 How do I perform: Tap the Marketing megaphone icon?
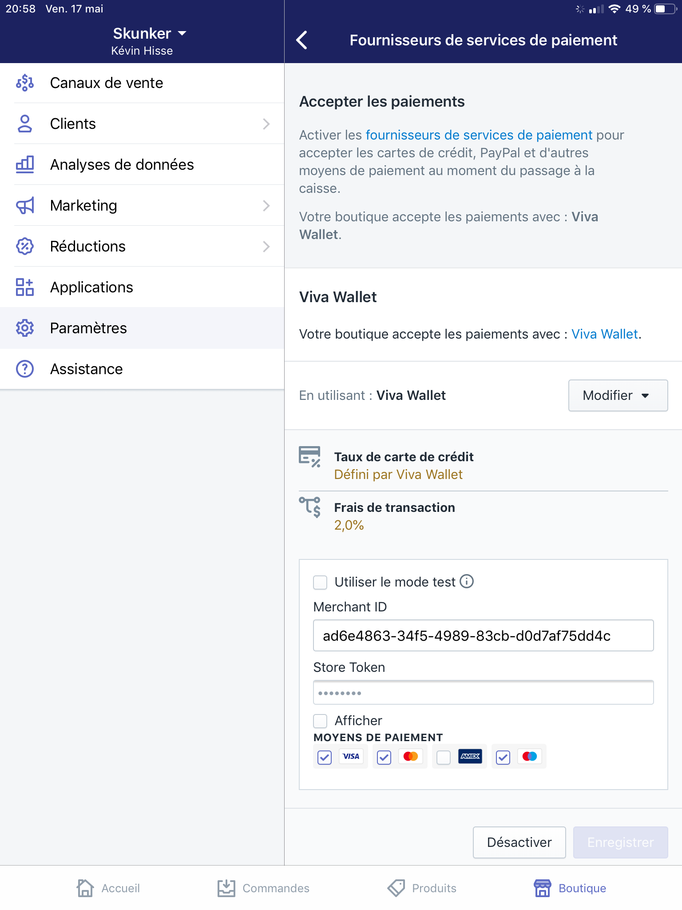pos(25,205)
